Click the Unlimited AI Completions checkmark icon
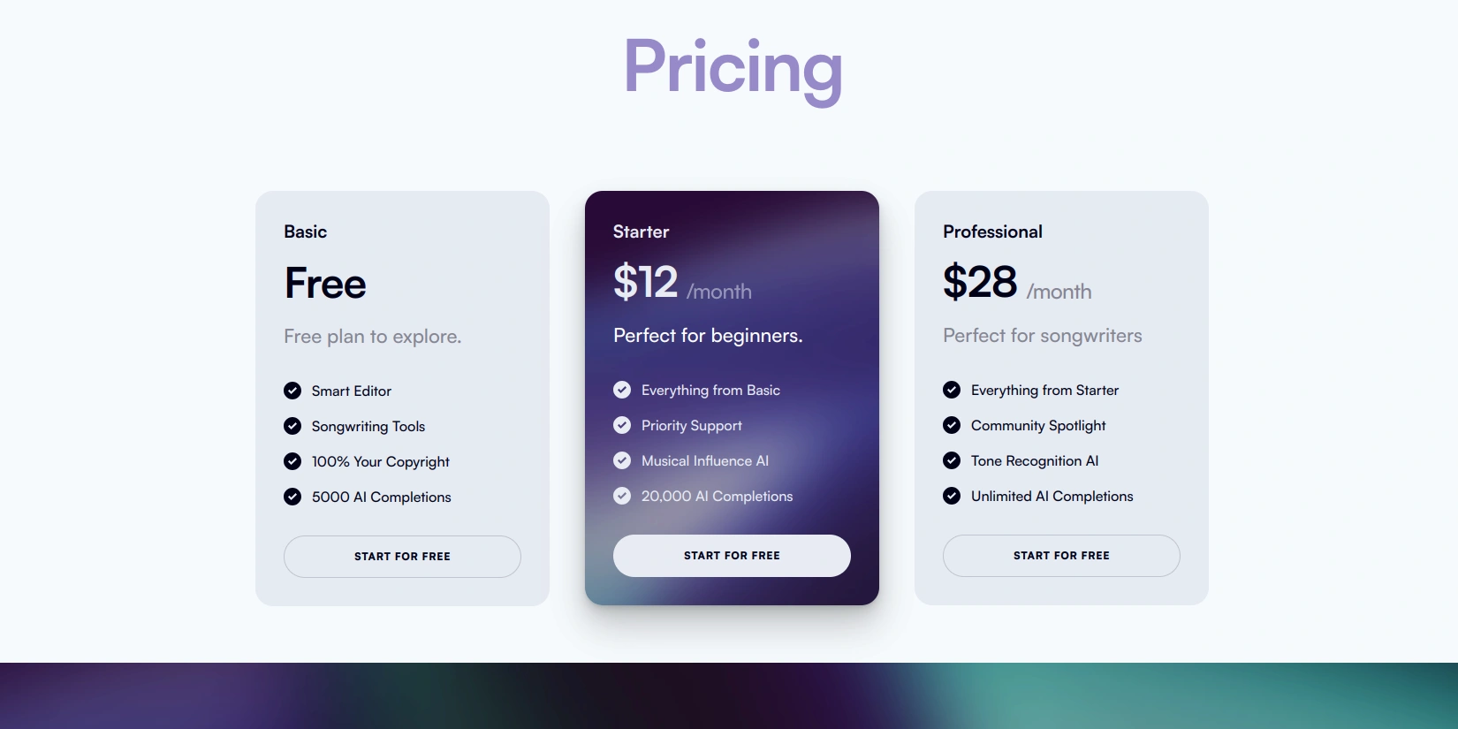The width and height of the screenshot is (1458, 729). (952, 496)
